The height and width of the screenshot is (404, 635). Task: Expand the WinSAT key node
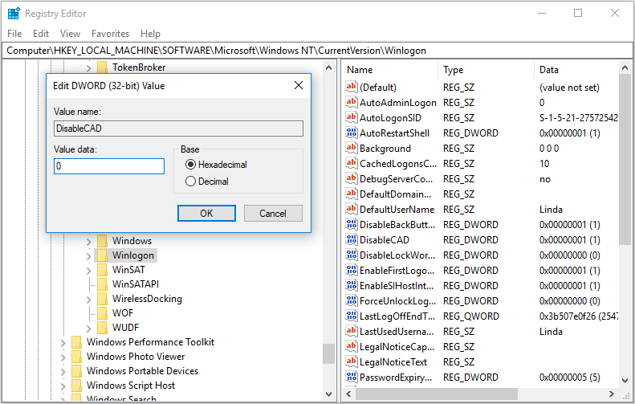click(88, 271)
